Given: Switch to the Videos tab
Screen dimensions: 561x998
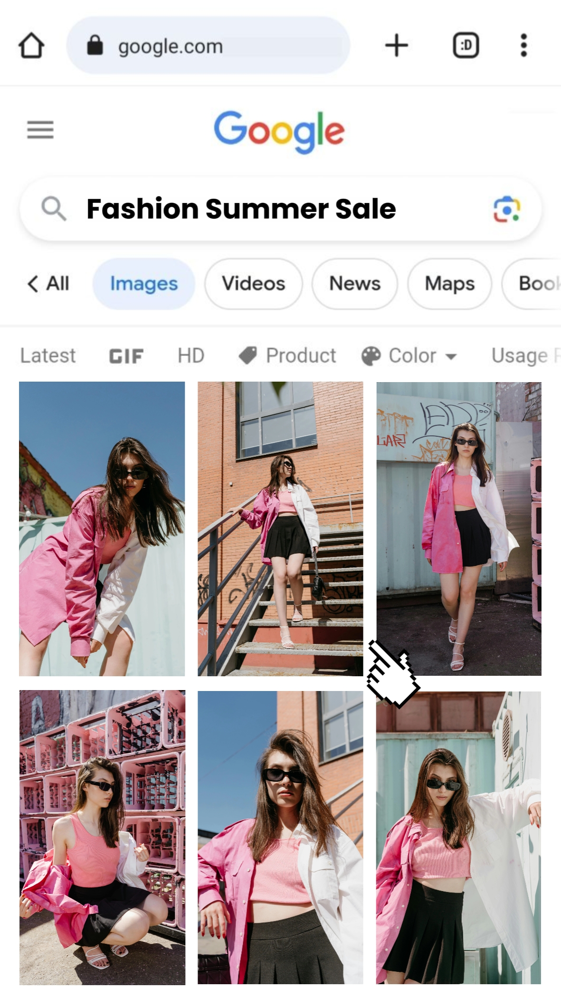Looking at the screenshot, I should [x=253, y=284].
